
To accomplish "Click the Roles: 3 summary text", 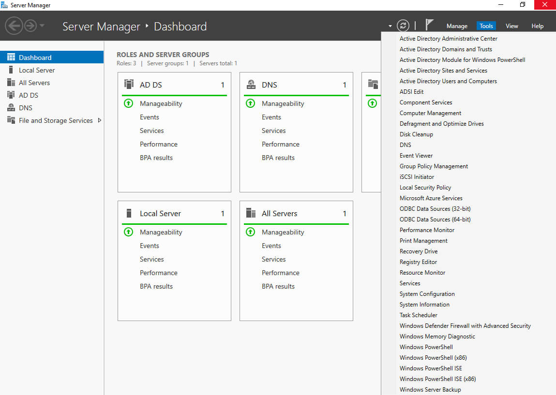I will tap(126, 63).
